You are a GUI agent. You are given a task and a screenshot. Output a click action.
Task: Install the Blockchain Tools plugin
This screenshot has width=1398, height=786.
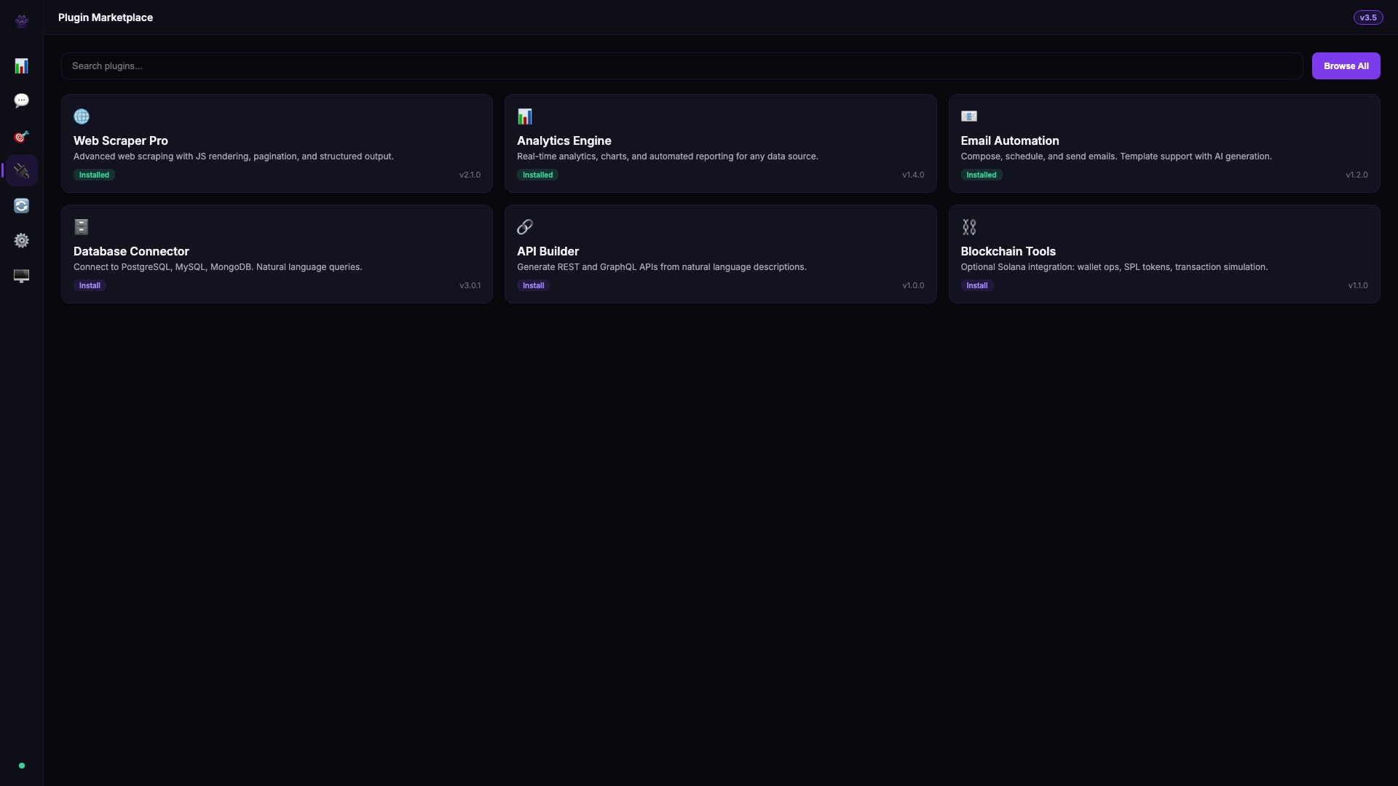(976, 285)
